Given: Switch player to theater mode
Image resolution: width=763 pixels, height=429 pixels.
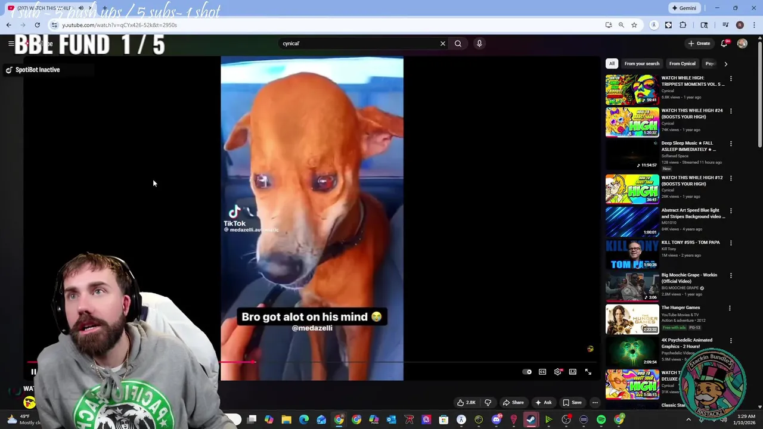Looking at the screenshot, I should [x=573, y=372].
